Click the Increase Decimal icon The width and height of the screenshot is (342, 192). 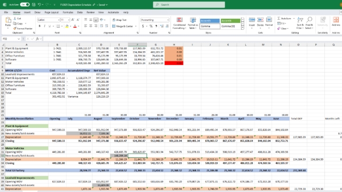point(162,26)
